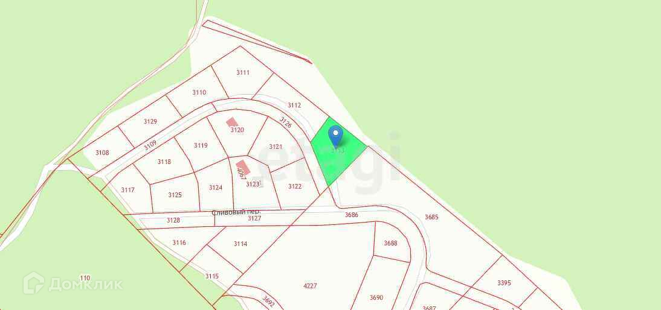Select land plot 3129
Screen dimensions: 661x310
click(150, 122)
